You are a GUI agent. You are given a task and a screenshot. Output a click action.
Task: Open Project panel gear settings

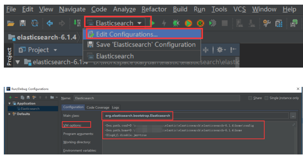tap(221, 50)
